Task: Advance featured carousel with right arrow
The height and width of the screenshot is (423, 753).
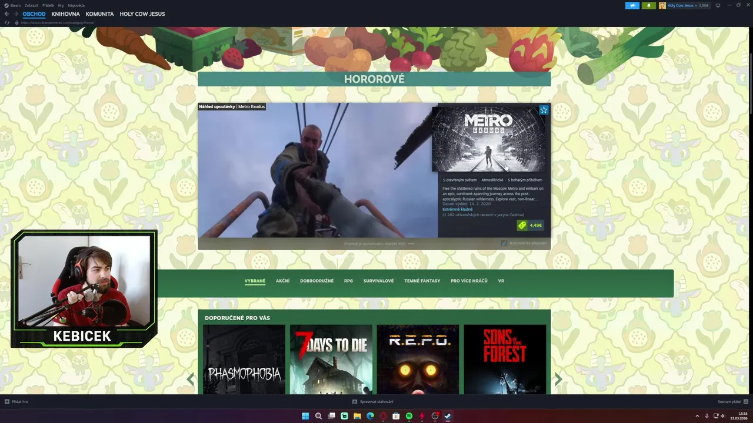Action: 561,170
